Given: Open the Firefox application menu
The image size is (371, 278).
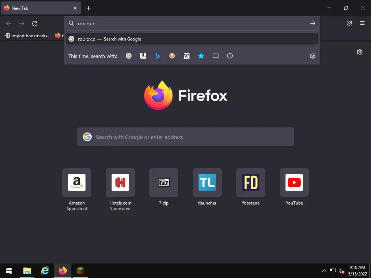Looking at the screenshot, I should click(x=362, y=23).
